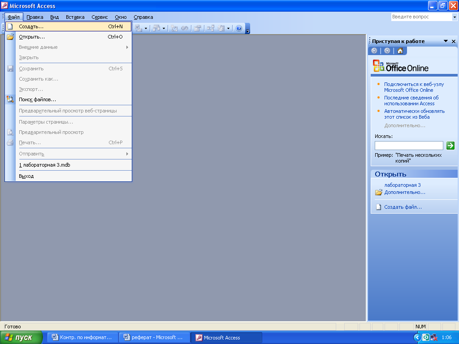Switch to 'Контр. по информат…' taskbar window

(x=82, y=337)
